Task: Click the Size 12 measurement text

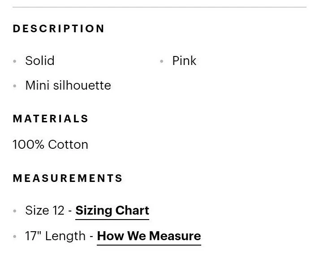Action: pyautogui.click(x=45, y=211)
